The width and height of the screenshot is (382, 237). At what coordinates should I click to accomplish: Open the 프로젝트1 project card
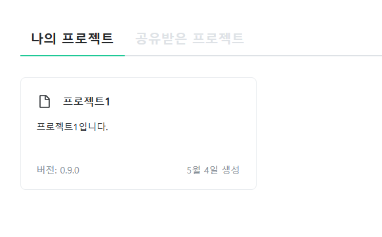[138, 134]
